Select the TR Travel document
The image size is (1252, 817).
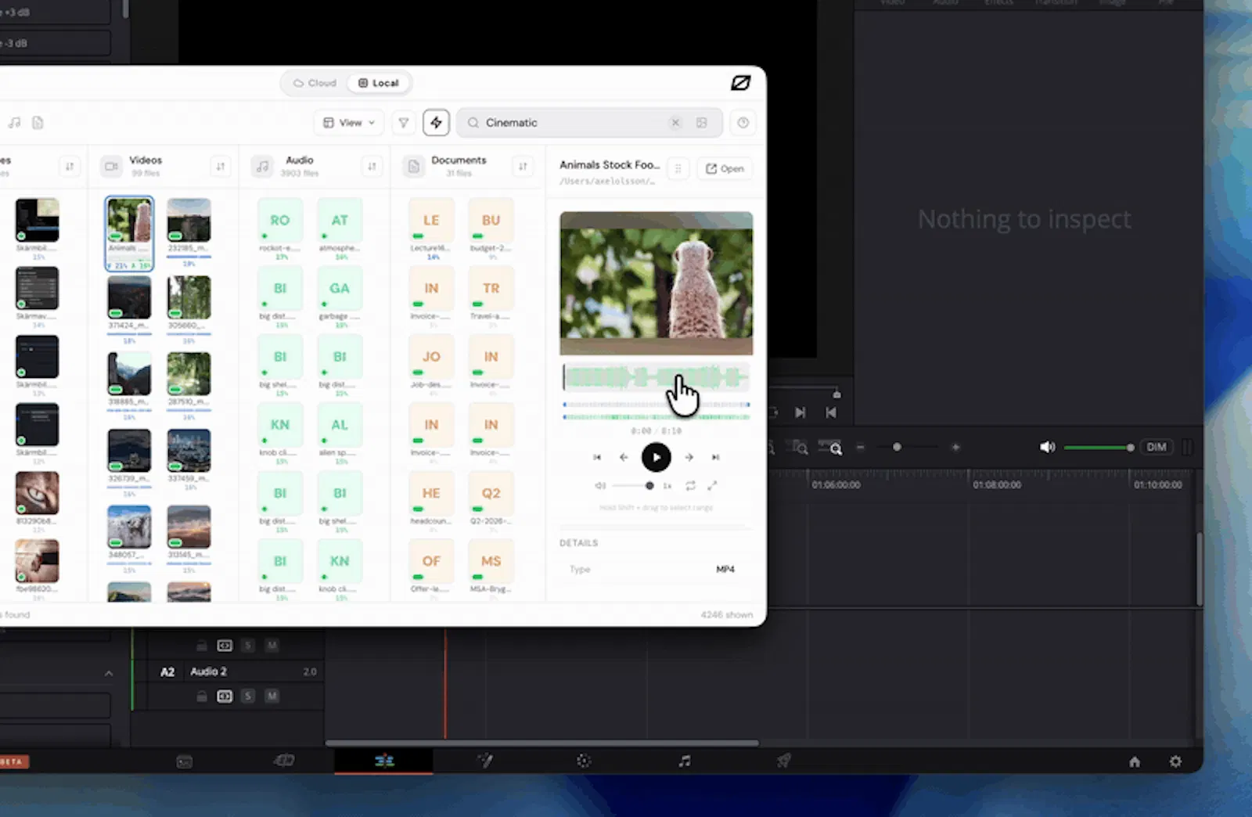[x=491, y=289]
